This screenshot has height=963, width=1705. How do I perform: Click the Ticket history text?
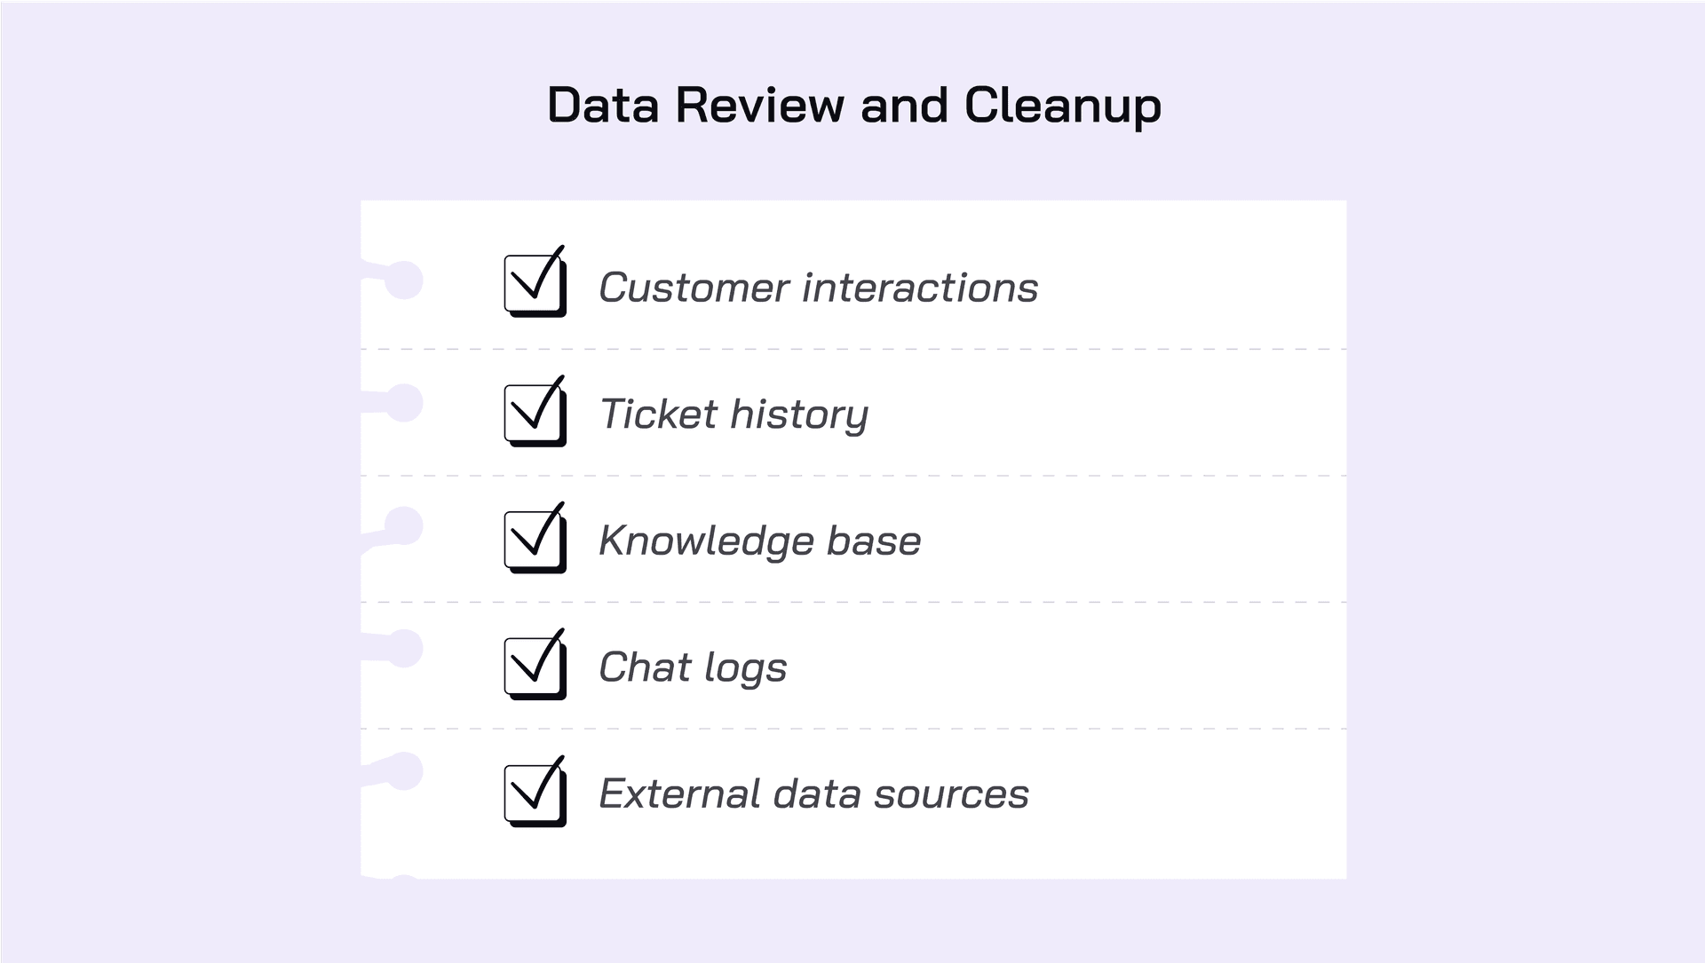tap(734, 414)
